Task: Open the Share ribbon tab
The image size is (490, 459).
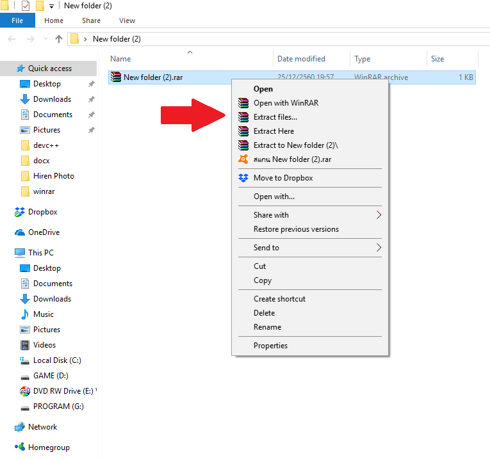Action: [91, 20]
